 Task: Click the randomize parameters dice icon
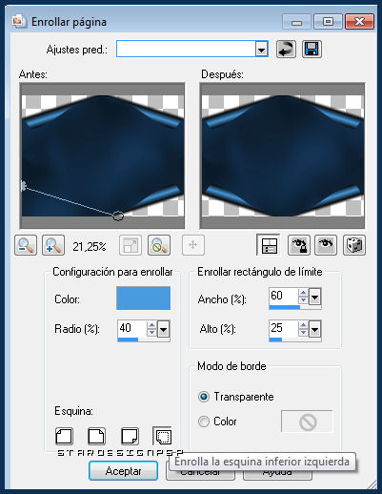(x=354, y=245)
